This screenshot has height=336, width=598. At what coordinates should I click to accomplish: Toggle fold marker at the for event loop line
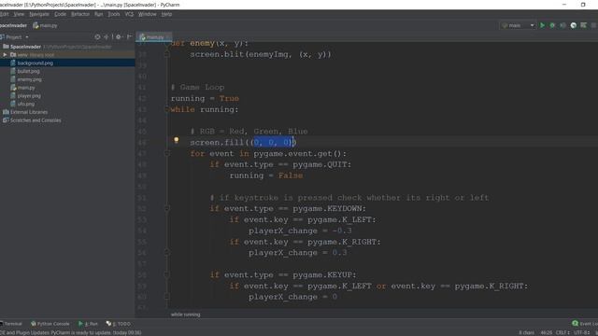click(x=166, y=153)
